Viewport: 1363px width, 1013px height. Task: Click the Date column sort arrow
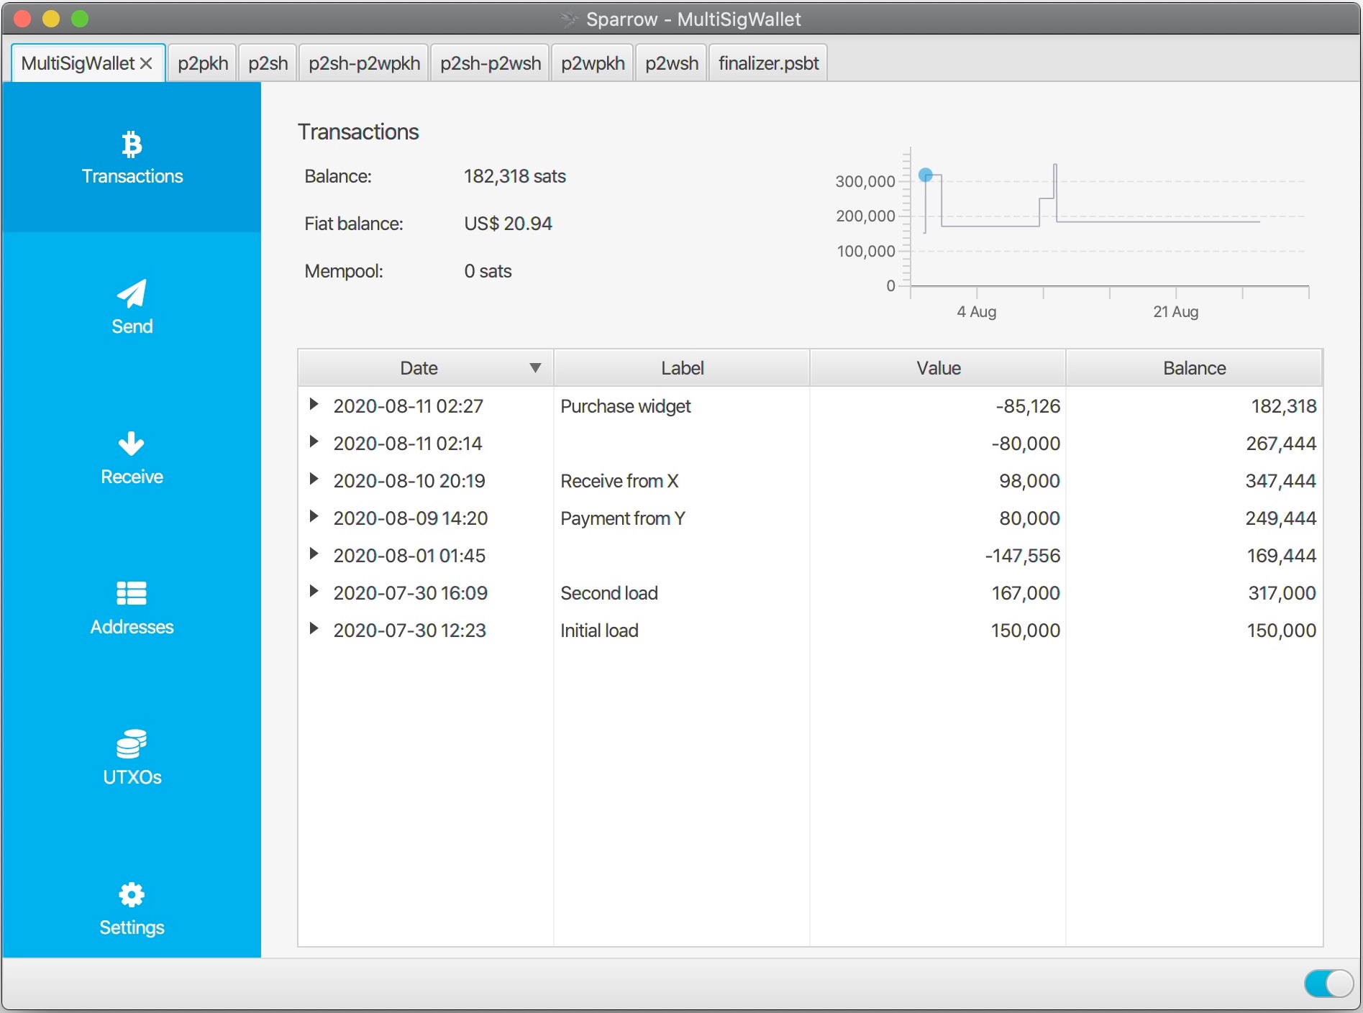(x=535, y=368)
